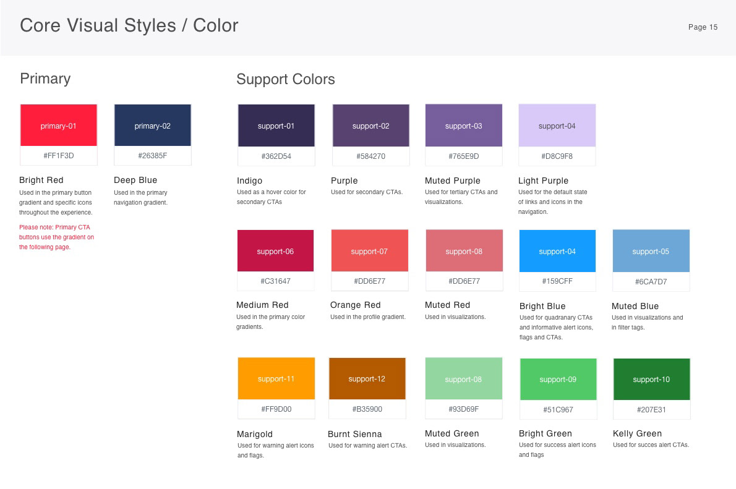Click the #26385F hex code label
The image size is (736, 489).
click(152, 156)
